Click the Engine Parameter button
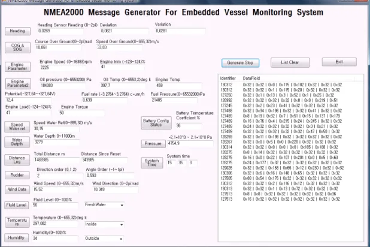Viewport: 370px width, 247px height. point(18,67)
